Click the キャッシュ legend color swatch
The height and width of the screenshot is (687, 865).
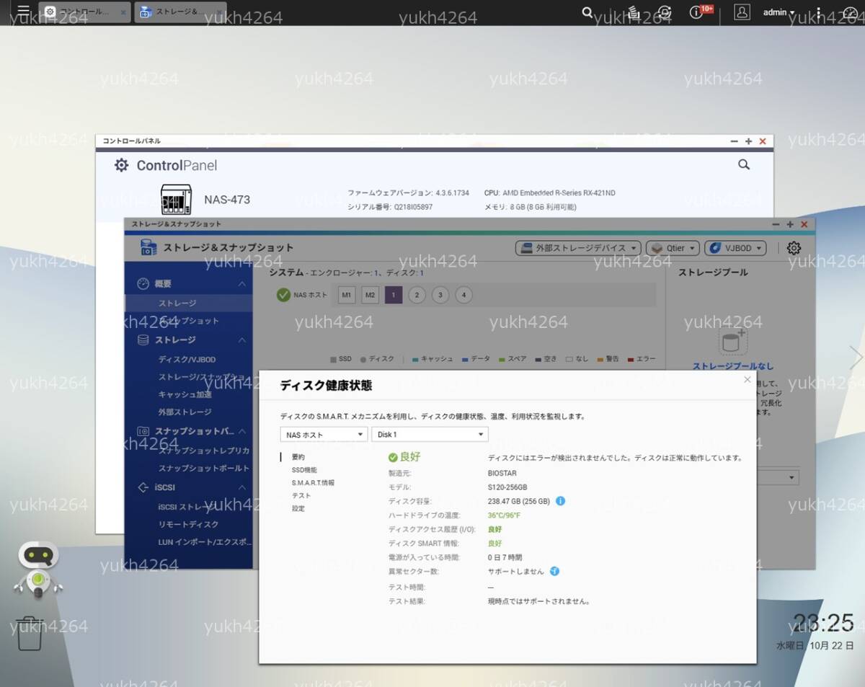click(x=415, y=359)
